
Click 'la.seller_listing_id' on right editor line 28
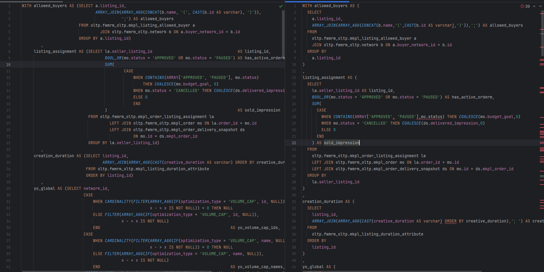[336, 182]
